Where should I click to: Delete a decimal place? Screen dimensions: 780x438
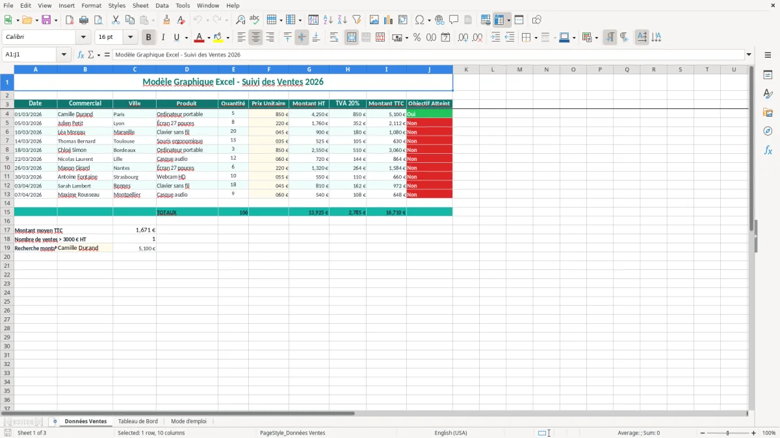tap(477, 38)
